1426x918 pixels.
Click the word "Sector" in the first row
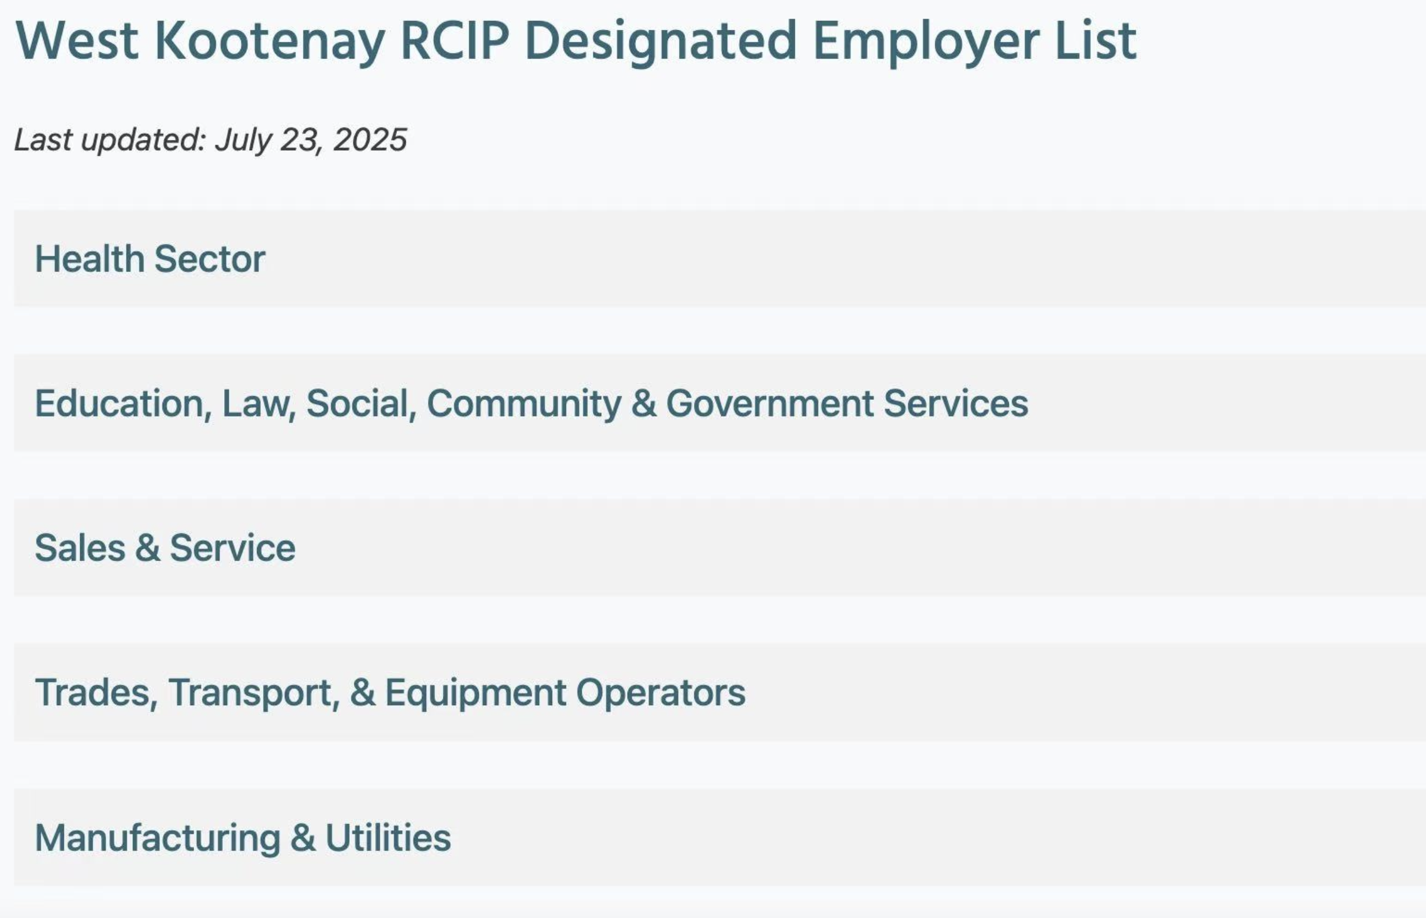click(210, 259)
